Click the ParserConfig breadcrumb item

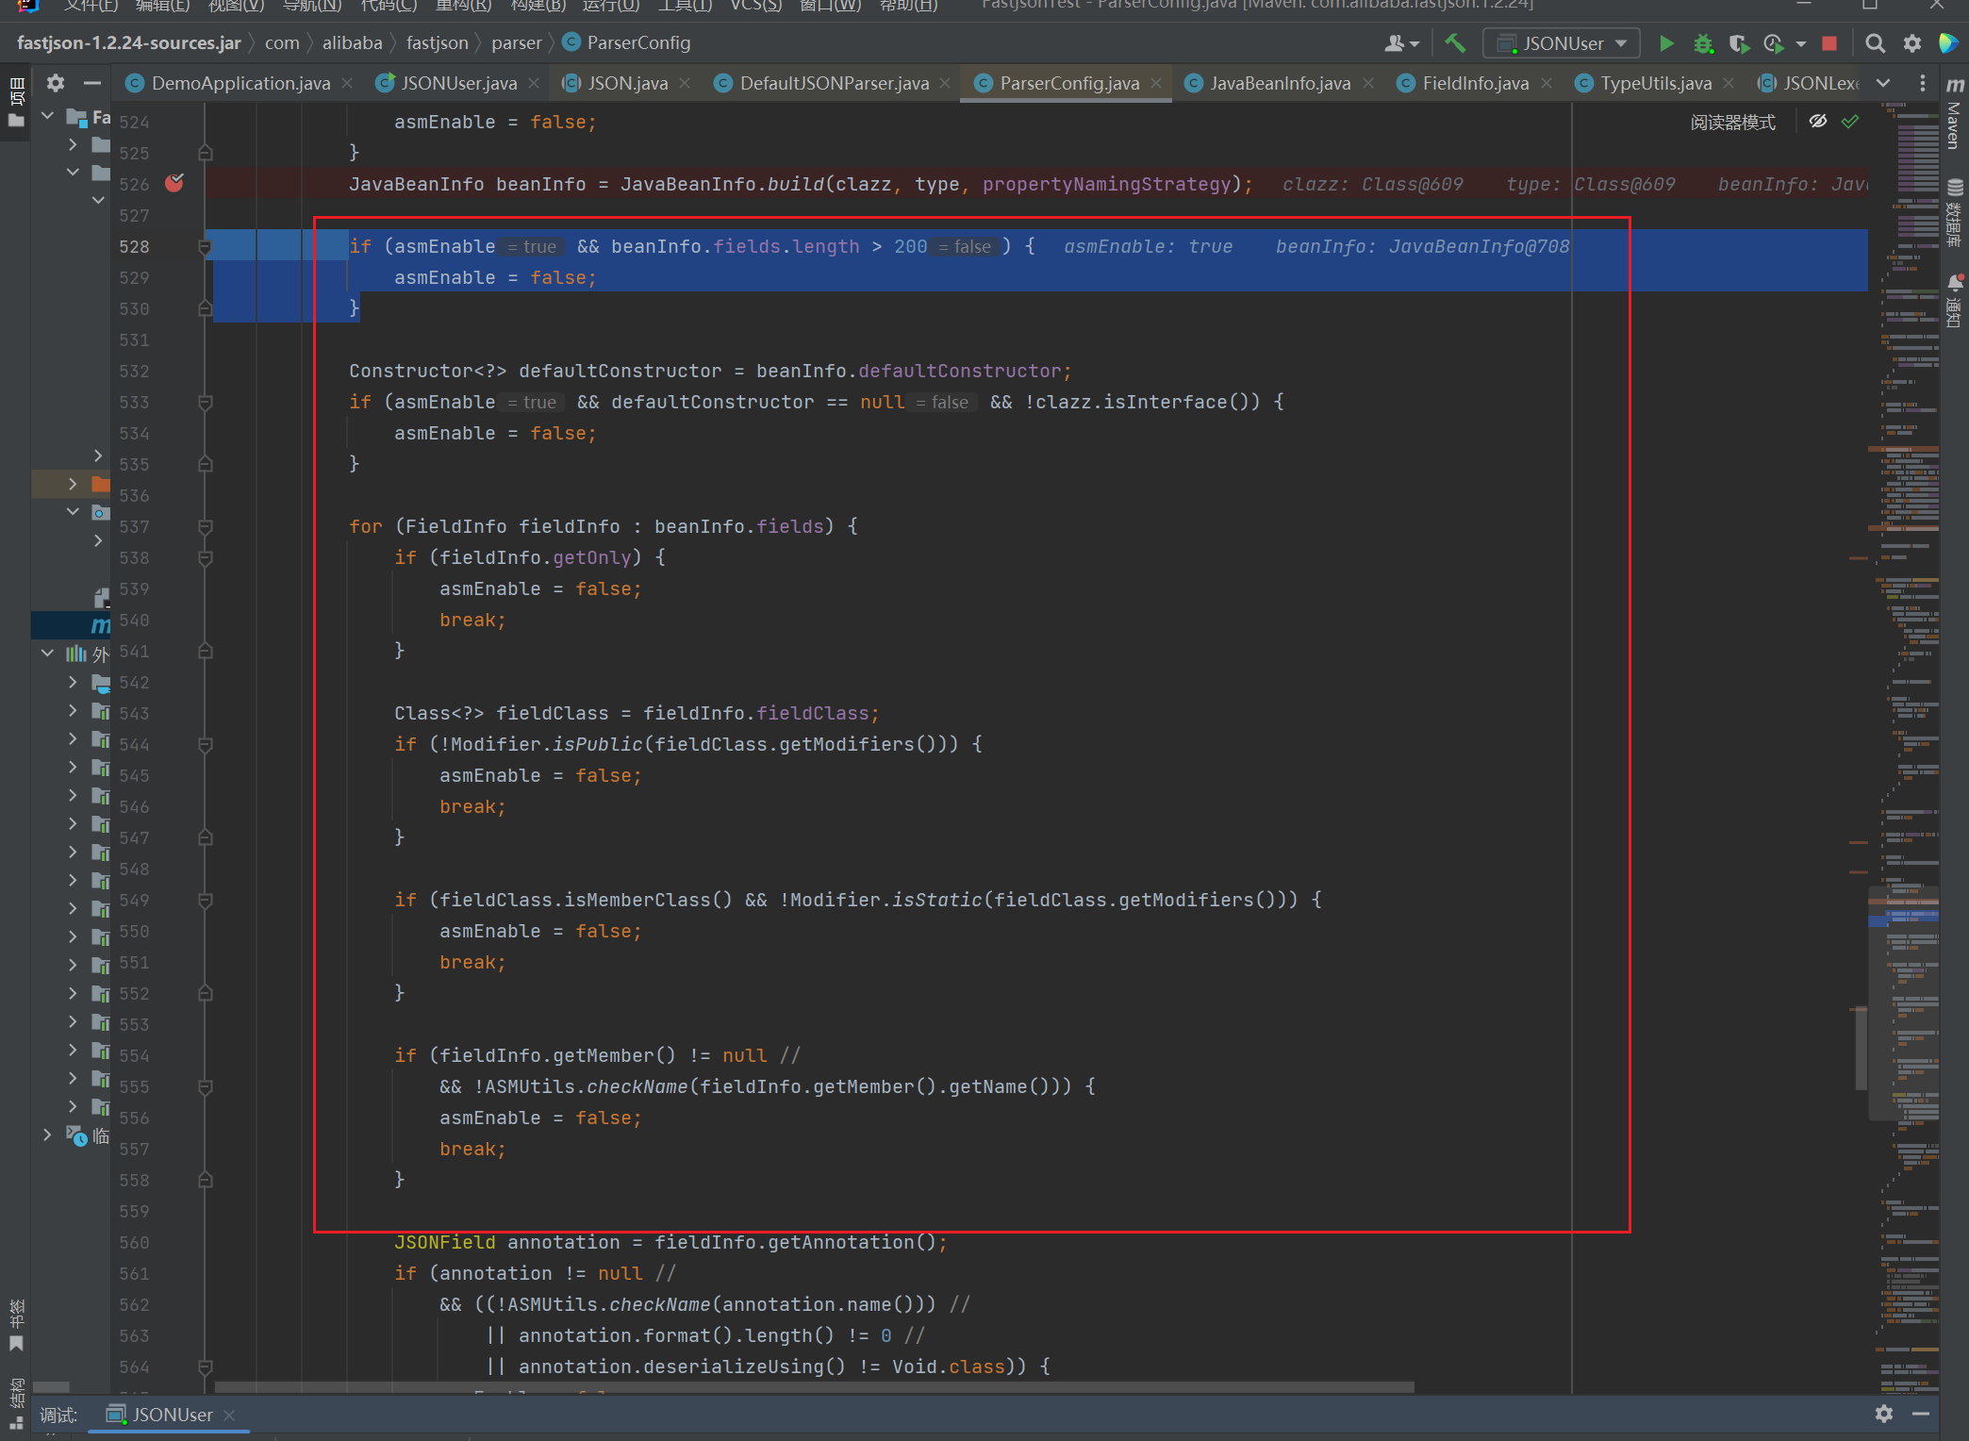[x=637, y=43]
